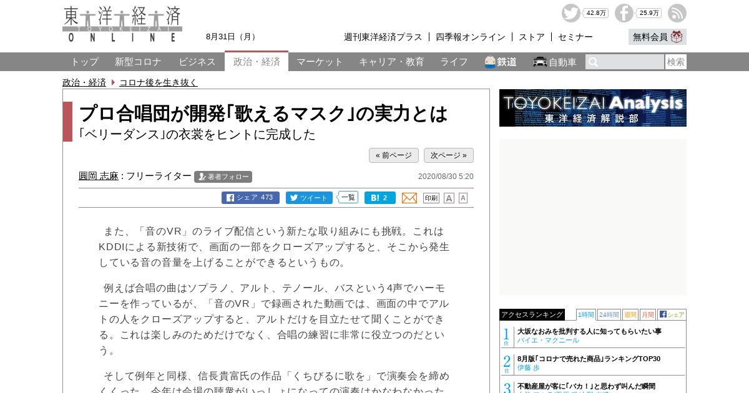Select the large font size A icon

449,198
